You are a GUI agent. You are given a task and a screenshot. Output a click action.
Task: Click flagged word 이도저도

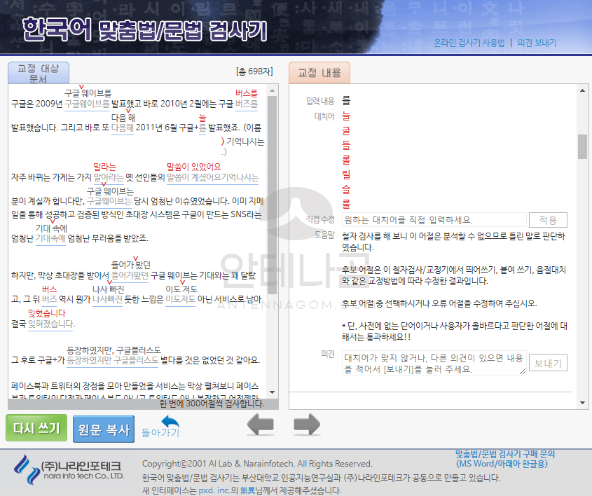[x=181, y=299]
